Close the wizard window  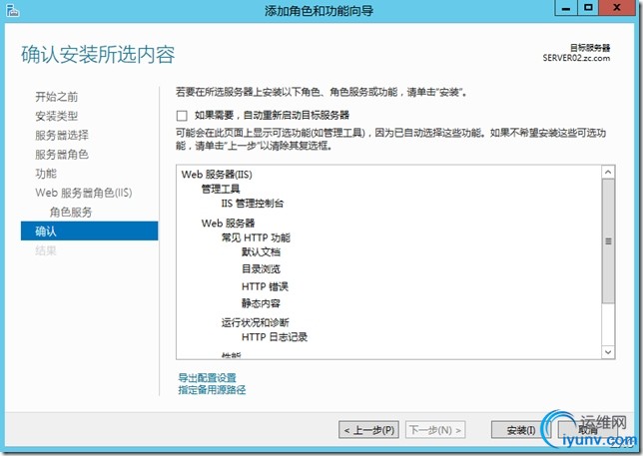point(617,8)
